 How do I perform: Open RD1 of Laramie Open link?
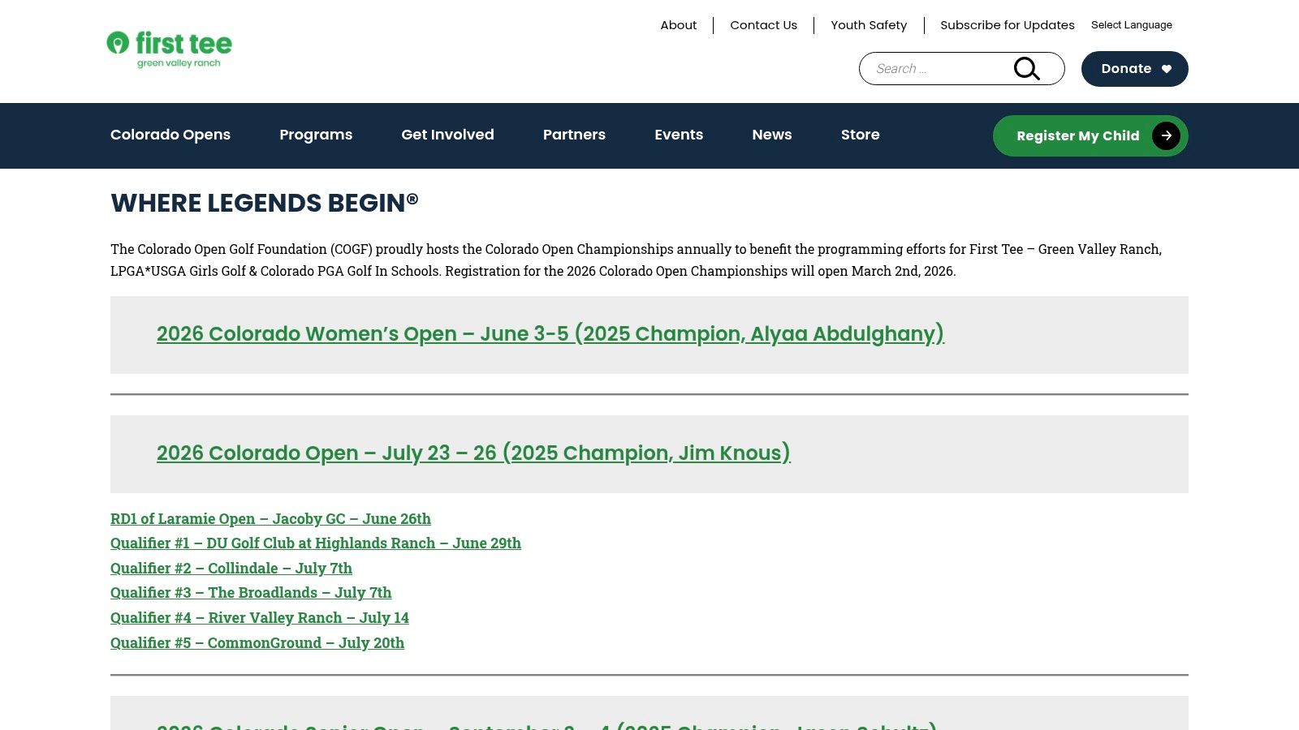(270, 518)
